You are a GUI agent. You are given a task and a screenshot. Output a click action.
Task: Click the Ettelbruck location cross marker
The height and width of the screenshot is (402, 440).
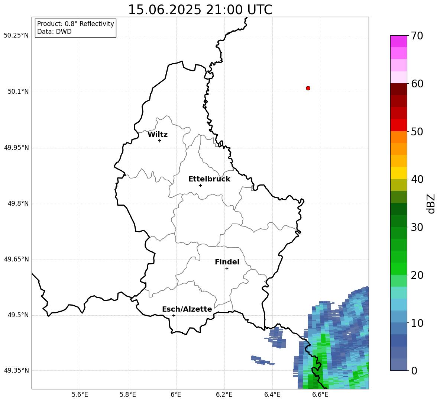pyautogui.click(x=200, y=185)
